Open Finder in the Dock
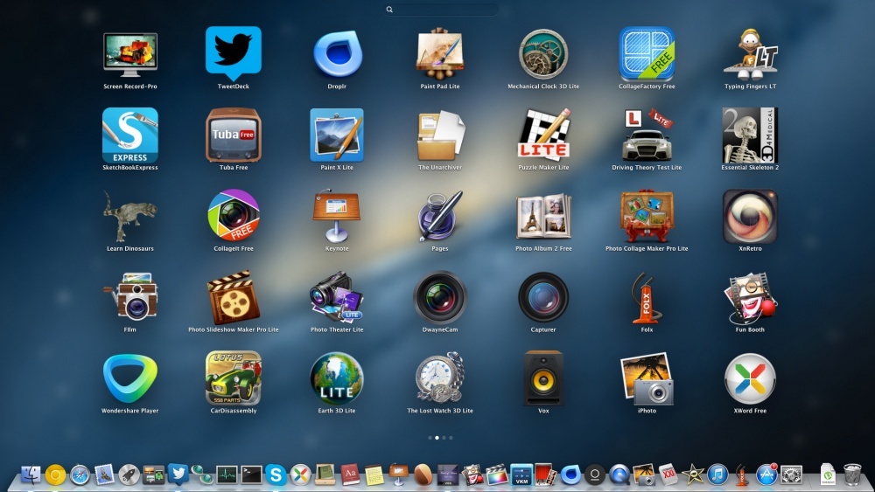Viewport: 875px width, 492px height. 31,475
